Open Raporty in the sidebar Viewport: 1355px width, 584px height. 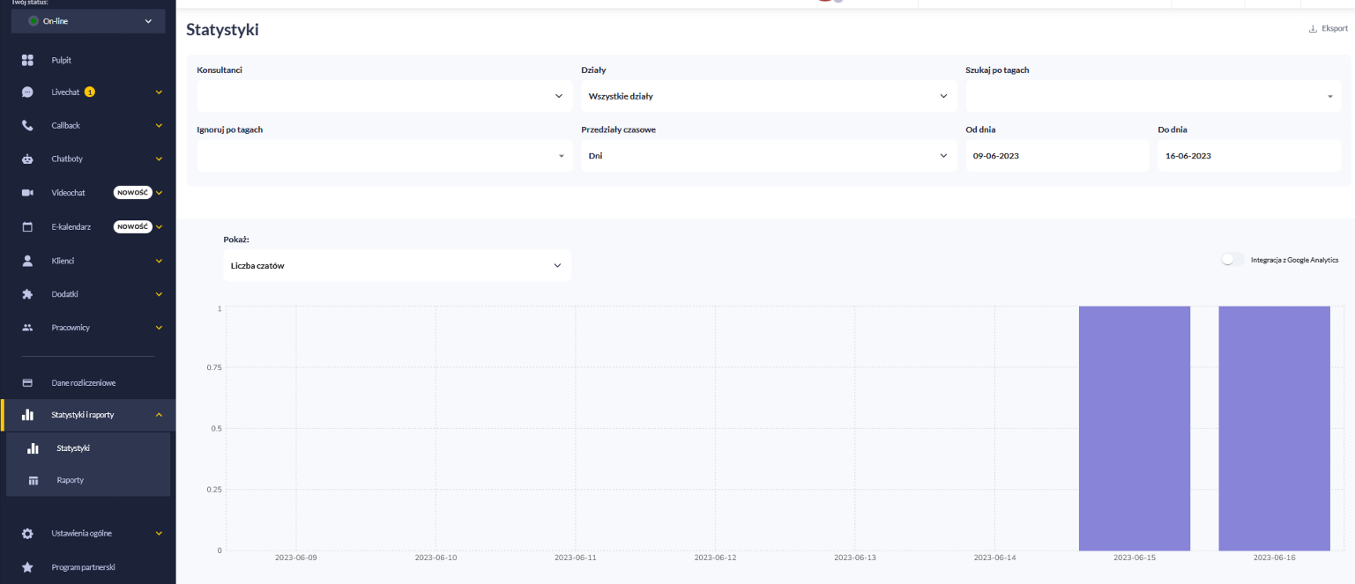click(71, 480)
